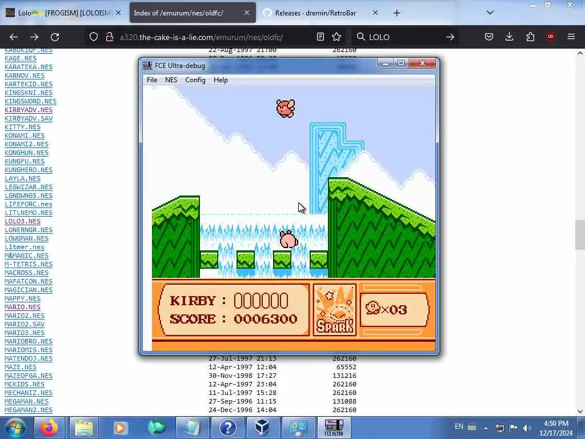Open the help question mark taskbar icon
Image resolution: width=585 pixels, height=439 pixels.
point(227,428)
